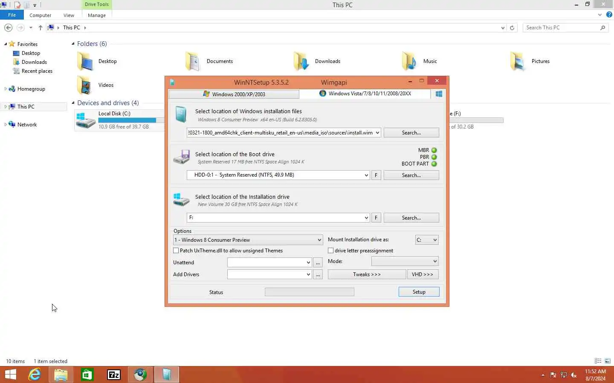
Task: Open the Videos folder icon
Action: click(84, 85)
